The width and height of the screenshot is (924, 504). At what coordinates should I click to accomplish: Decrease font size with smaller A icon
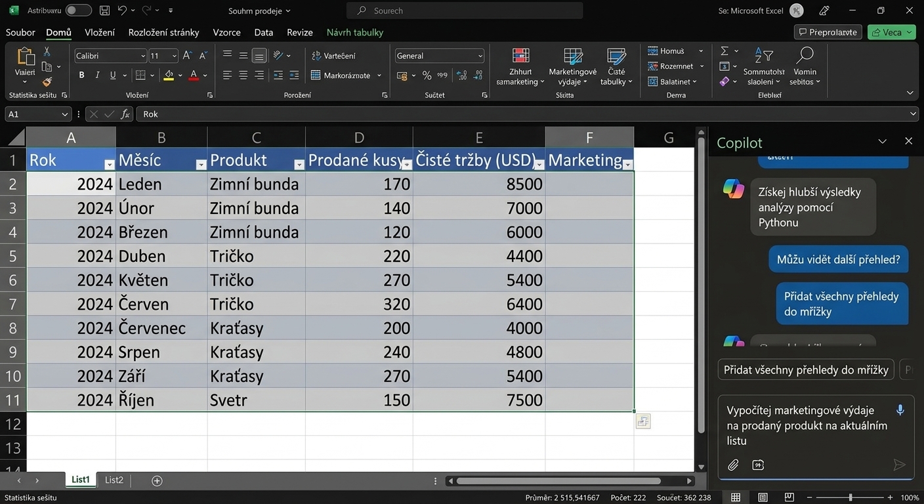click(203, 56)
